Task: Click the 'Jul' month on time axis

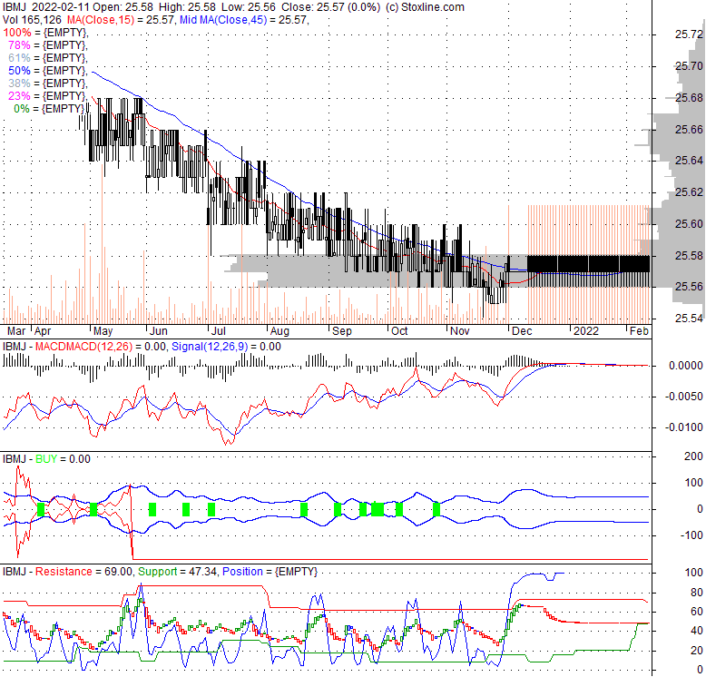Action: pos(219,331)
